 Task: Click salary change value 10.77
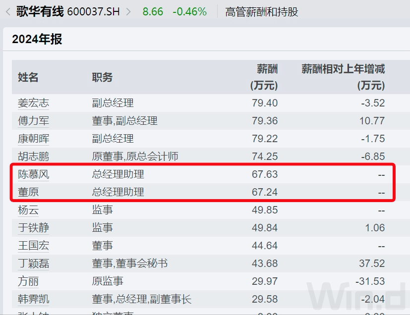(x=372, y=121)
